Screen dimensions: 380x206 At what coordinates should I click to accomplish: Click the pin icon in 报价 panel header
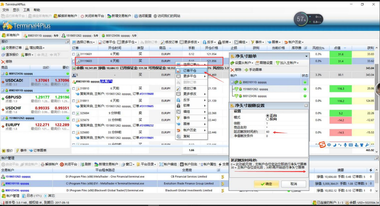[x=67, y=42]
